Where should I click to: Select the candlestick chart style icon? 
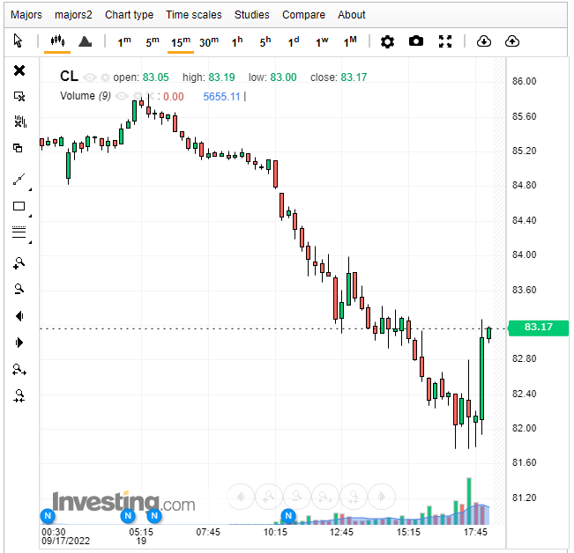(x=58, y=41)
